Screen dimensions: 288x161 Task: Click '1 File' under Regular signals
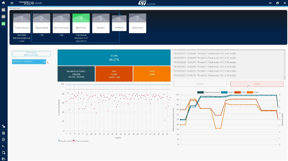coord(41,35)
